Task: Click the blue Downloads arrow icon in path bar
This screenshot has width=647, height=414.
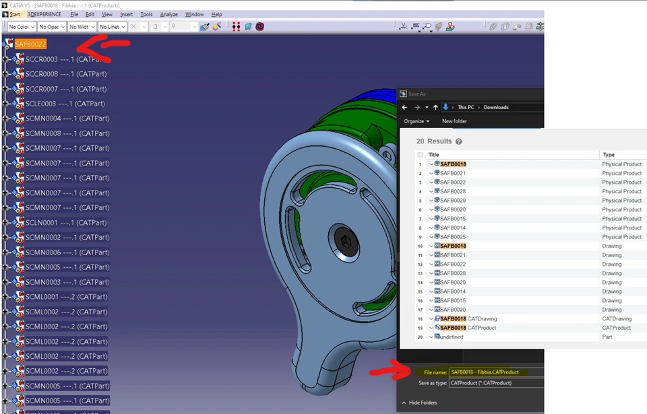Action: click(x=445, y=107)
